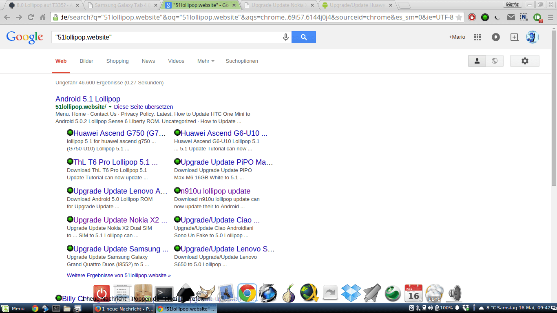Screen dimensions: 557x313
Task: Navigate back in Chrome
Action: click(7, 18)
